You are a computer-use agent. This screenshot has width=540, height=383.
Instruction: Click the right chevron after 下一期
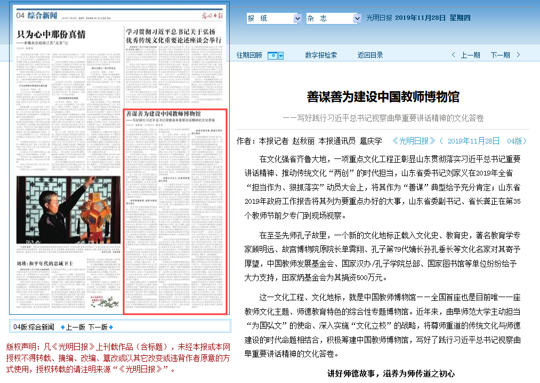pyautogui.click(x=518, y=55)
